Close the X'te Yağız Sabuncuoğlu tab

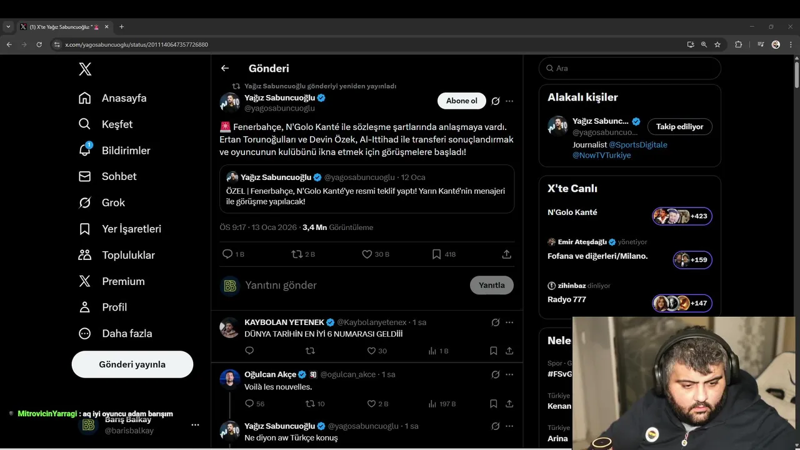tap(106, 27)
